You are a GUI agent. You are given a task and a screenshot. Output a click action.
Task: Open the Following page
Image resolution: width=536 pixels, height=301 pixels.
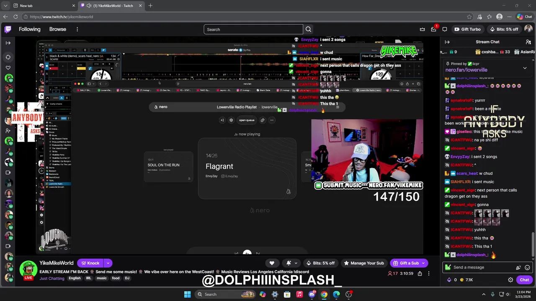[x=30, y=29]
